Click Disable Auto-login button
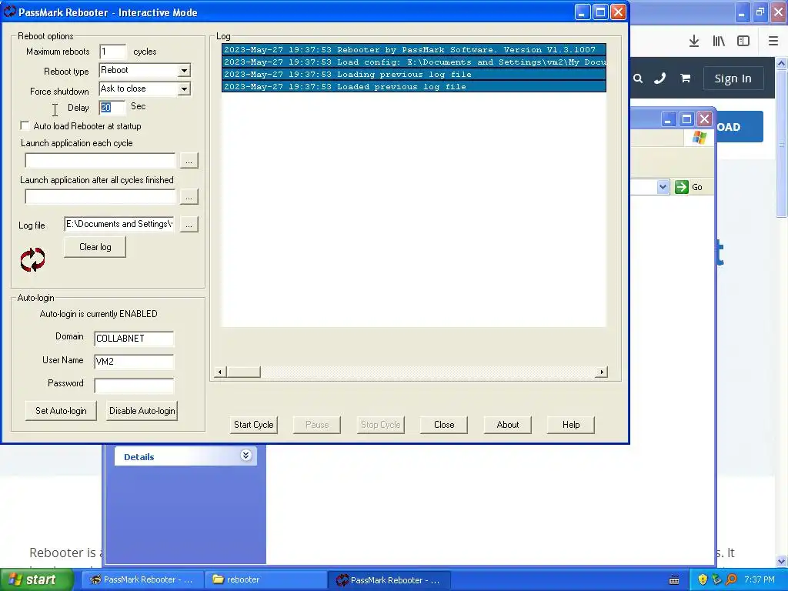Image resolution: width=788 pixels, height=591 pixels. pyautogui.click(x=142, y=411)
